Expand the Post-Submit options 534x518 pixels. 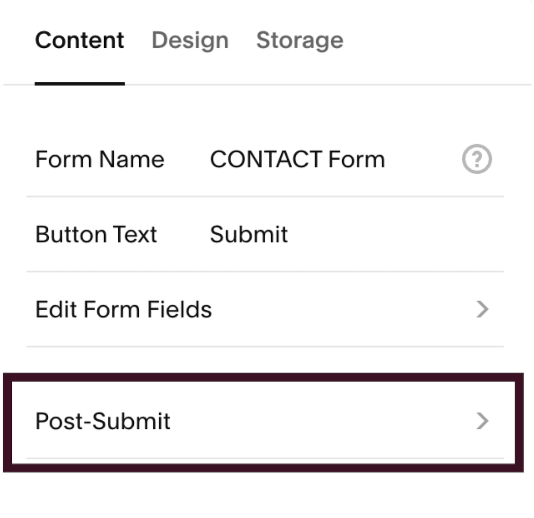(x=265, y=421)
